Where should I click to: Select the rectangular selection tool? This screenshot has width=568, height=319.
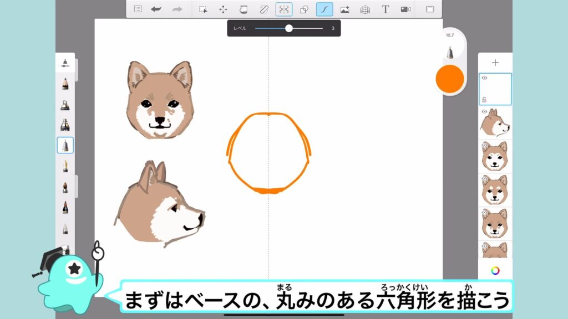point(203,9)
